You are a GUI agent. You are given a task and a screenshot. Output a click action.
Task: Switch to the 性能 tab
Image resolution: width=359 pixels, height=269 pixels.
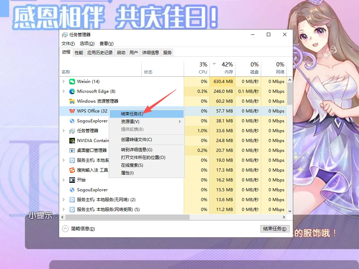[x=79, y=53]
